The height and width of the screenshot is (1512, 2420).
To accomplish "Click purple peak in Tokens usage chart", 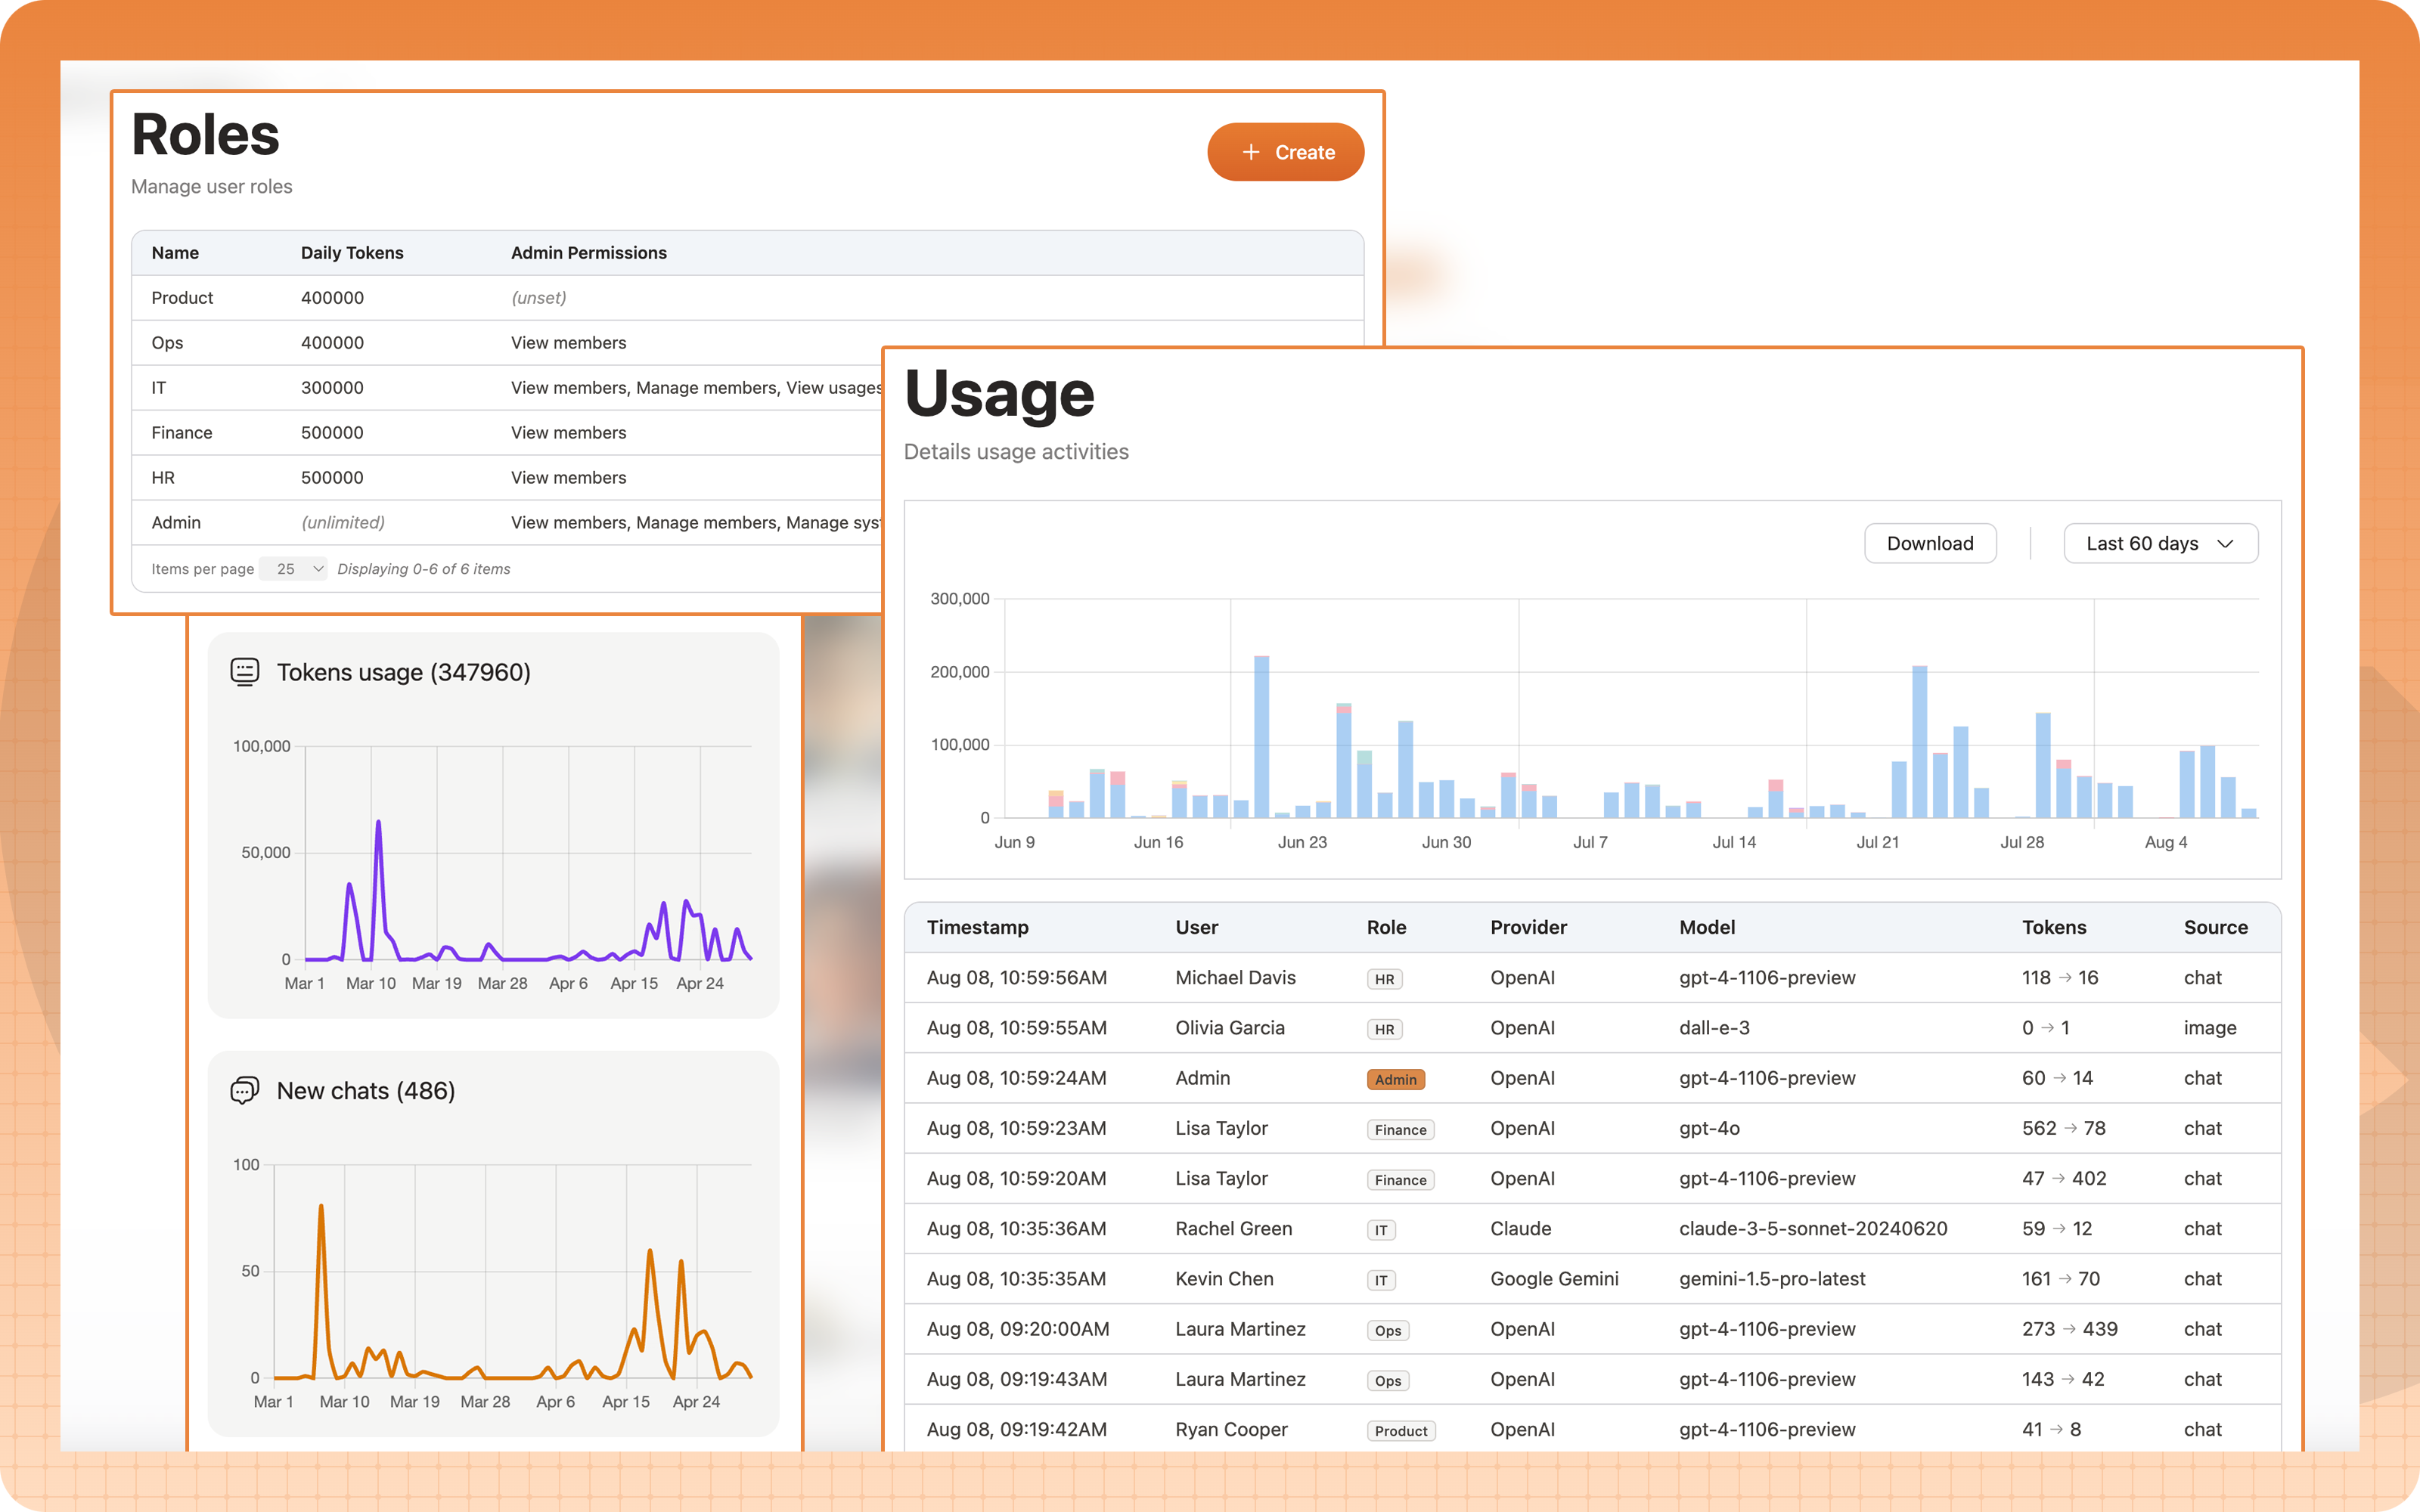I will (378, 824).
